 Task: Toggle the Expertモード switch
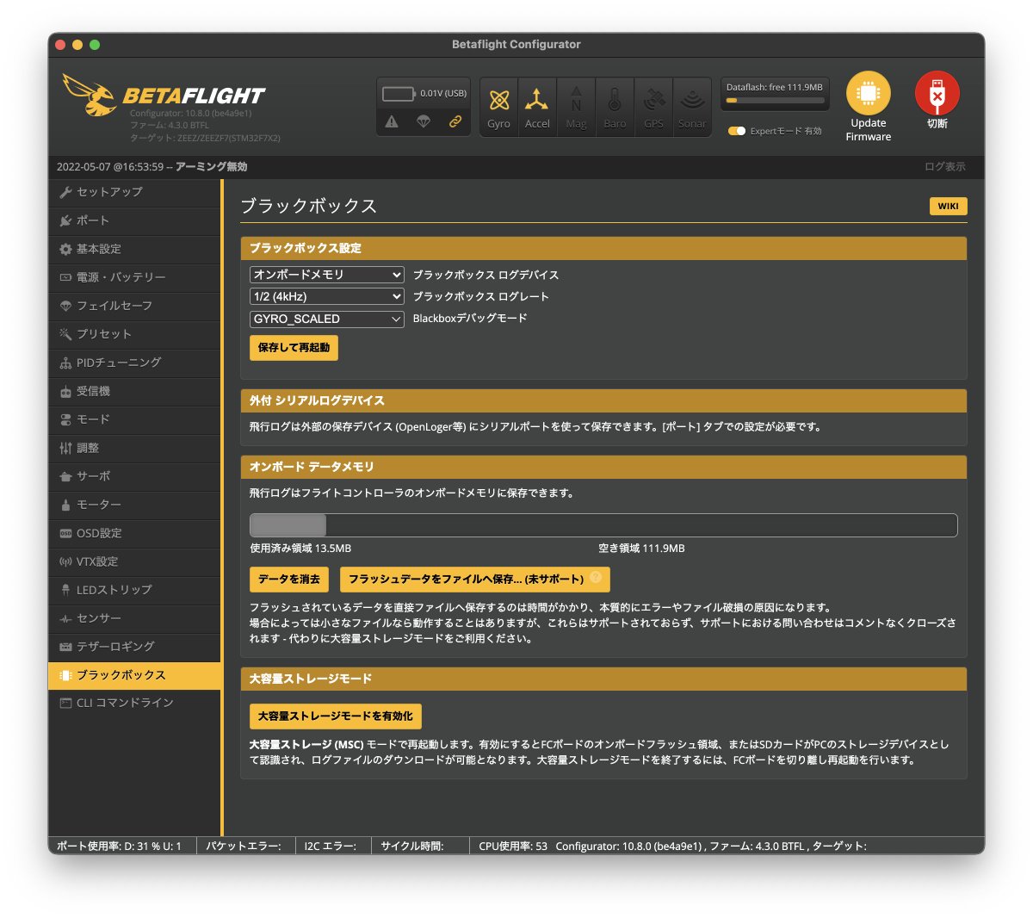point(737,131)
